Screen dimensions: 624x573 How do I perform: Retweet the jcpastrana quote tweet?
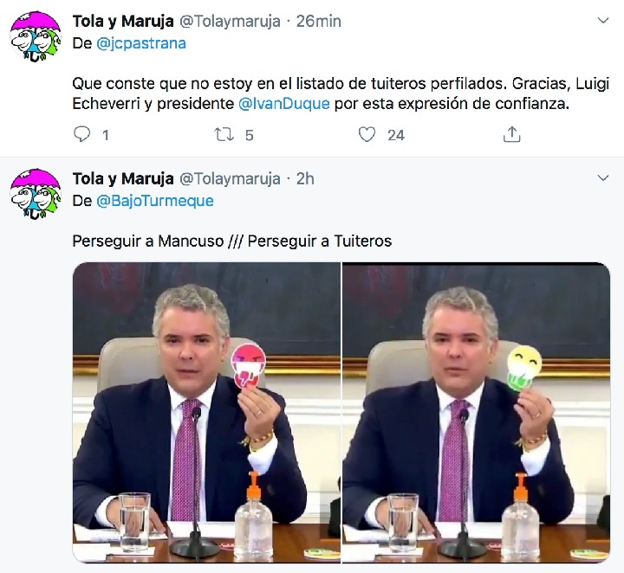click(224, 134)
